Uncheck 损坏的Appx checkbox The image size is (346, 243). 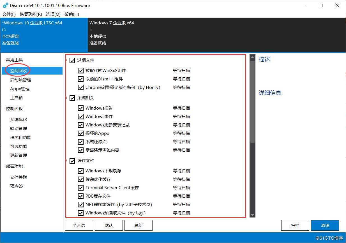[x=81, y=133]
